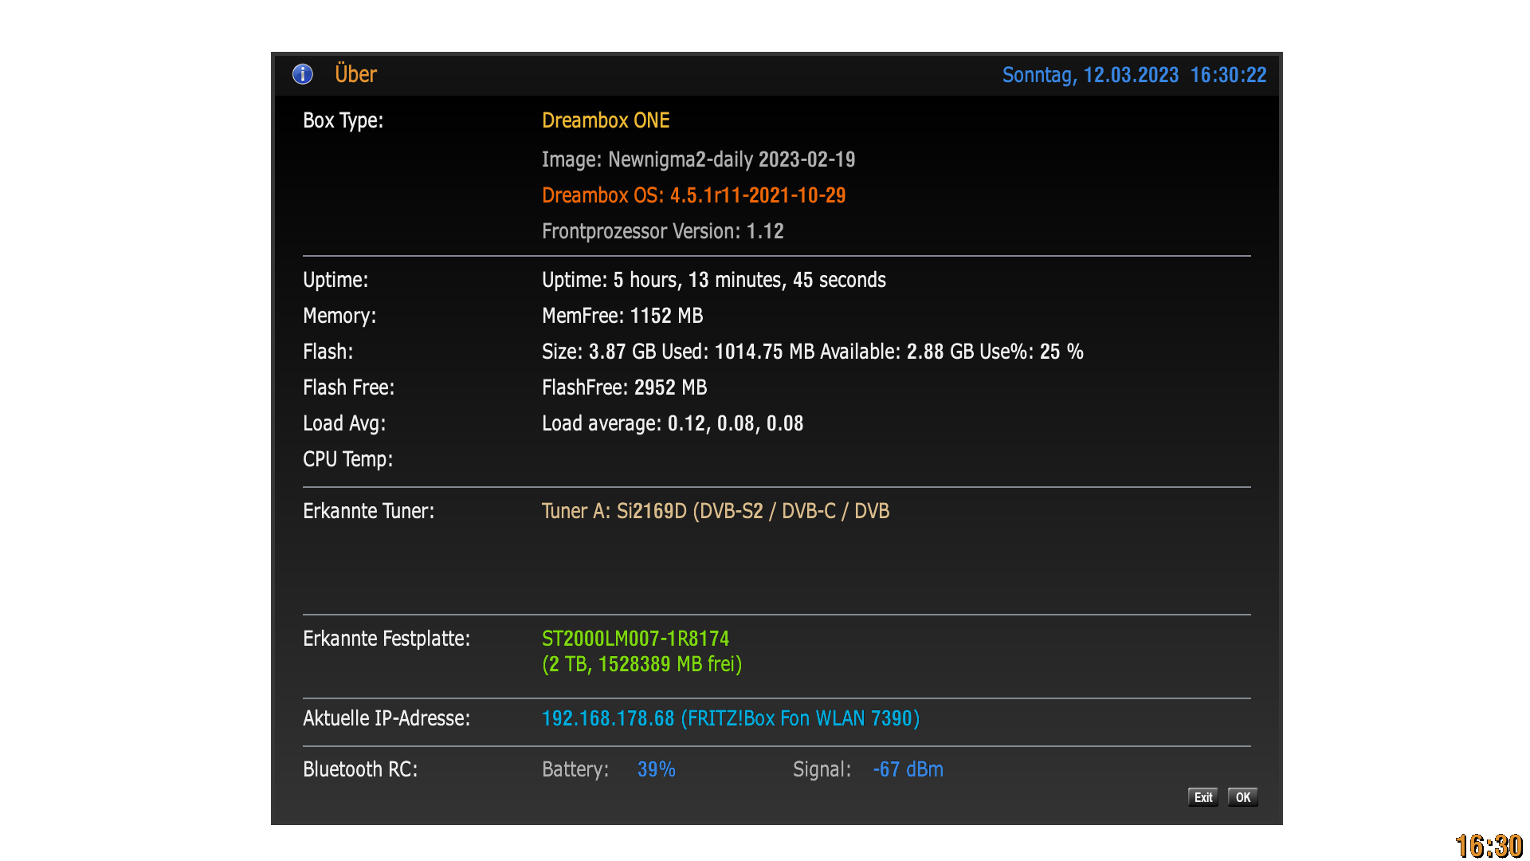Select the Dreambox ONE box type text

click(606, 120)
